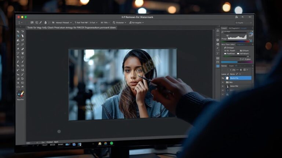Click the "Matto Flia" layer thumbnail
282x158 pixels.
click(x=227, y=78)
